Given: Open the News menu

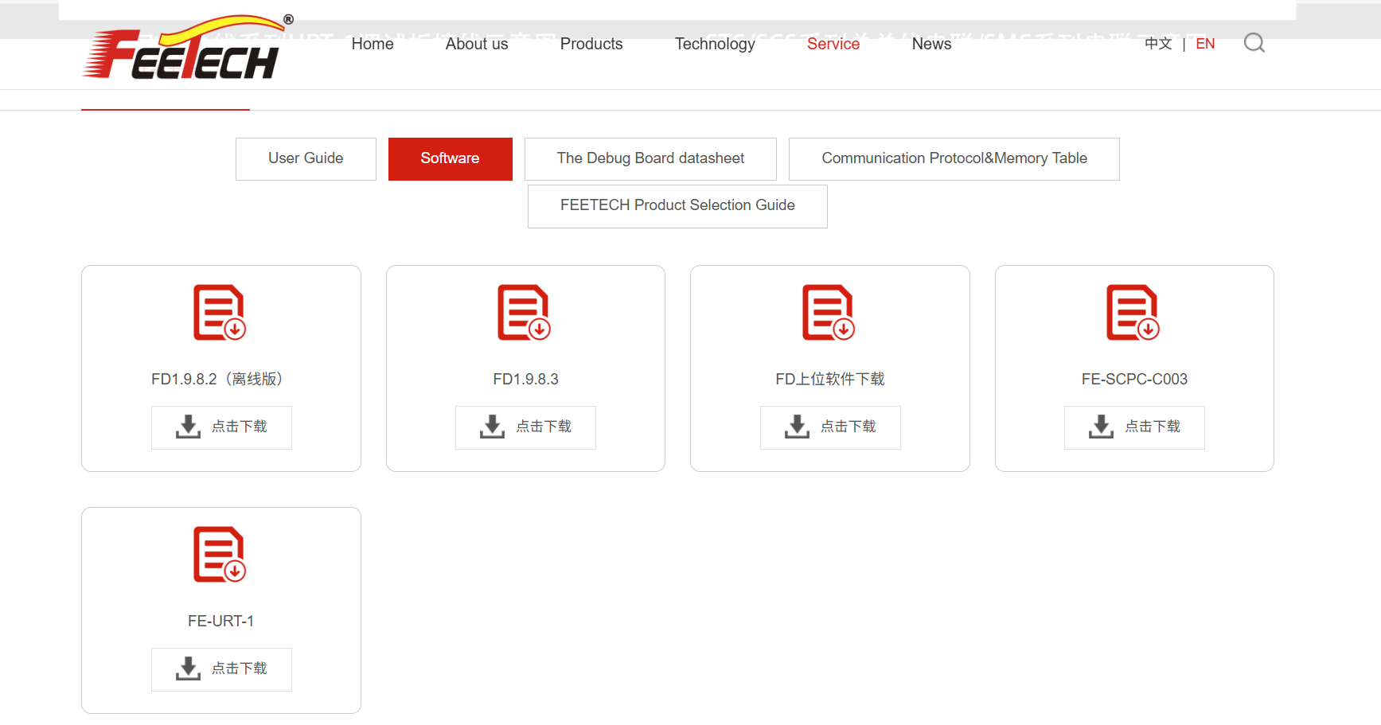Looking at the screenshot, I should click(931, 44).
